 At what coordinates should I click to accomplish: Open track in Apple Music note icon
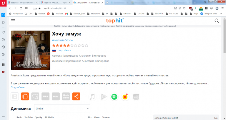(x=92, y=97)
